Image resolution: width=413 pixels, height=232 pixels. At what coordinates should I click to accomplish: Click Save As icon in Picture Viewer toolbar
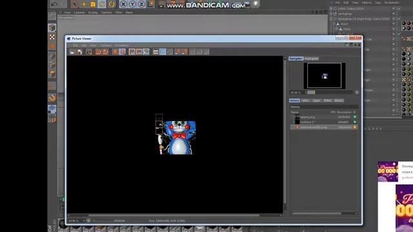click(79, 52)
